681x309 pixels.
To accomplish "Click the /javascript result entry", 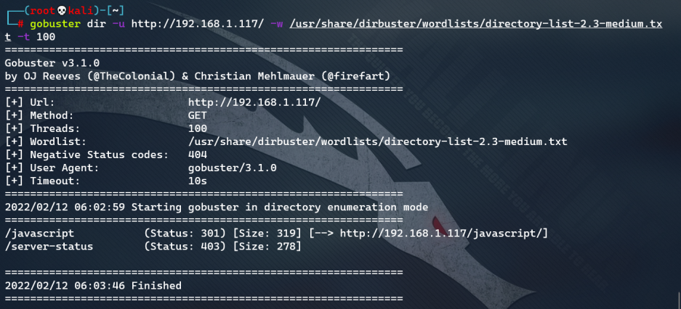I will point(39,234).
